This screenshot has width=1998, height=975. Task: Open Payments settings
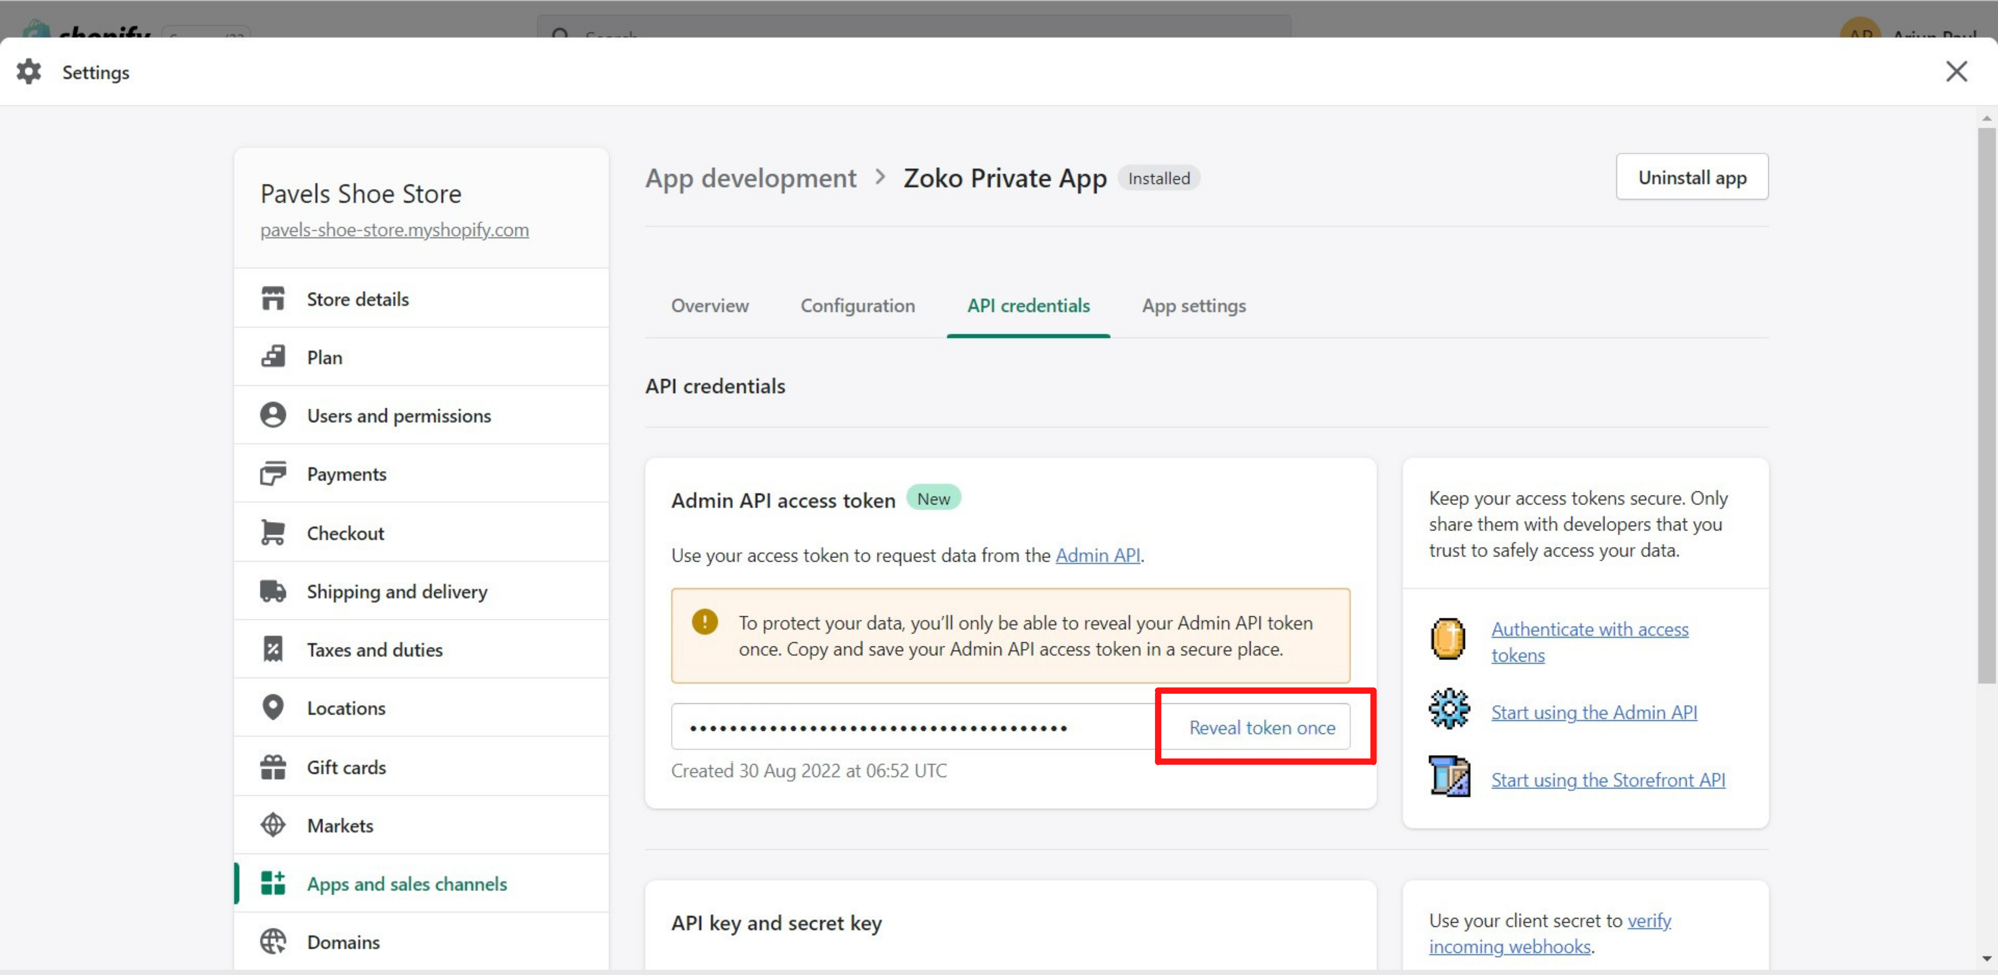pyautogui.click(x=421, y=474)
